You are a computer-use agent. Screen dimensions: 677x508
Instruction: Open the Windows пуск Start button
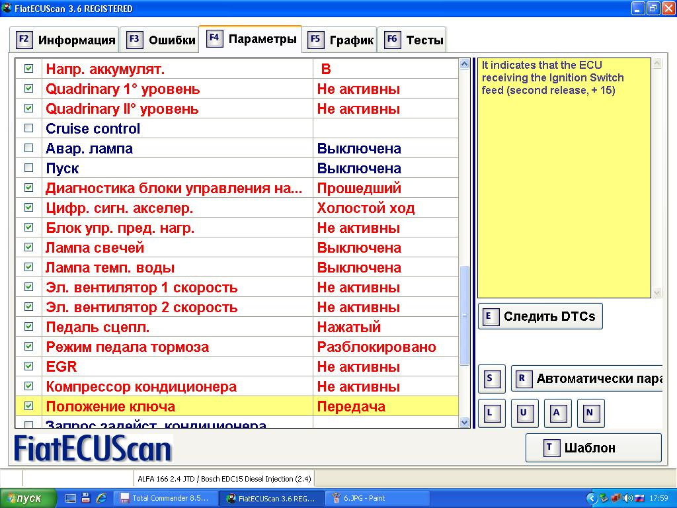click(28, 498)
